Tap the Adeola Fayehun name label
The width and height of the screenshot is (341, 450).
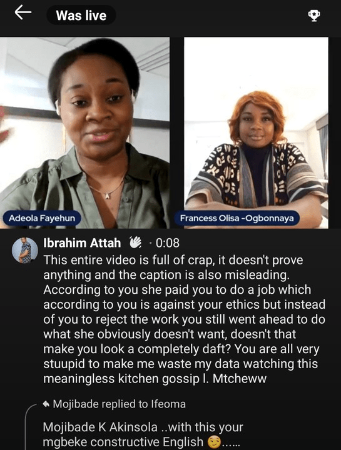42,218
